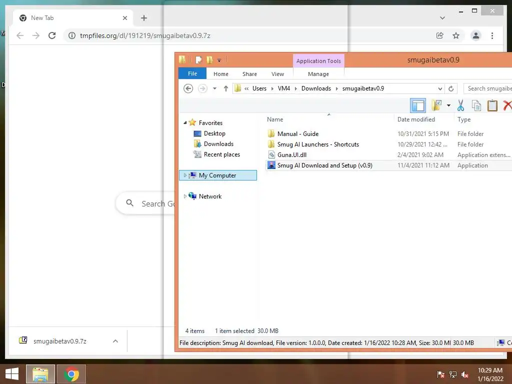Select Smug AI Download and Setup (v0.9)
This screenshot has width=512, height=384.
coord(324,165)
